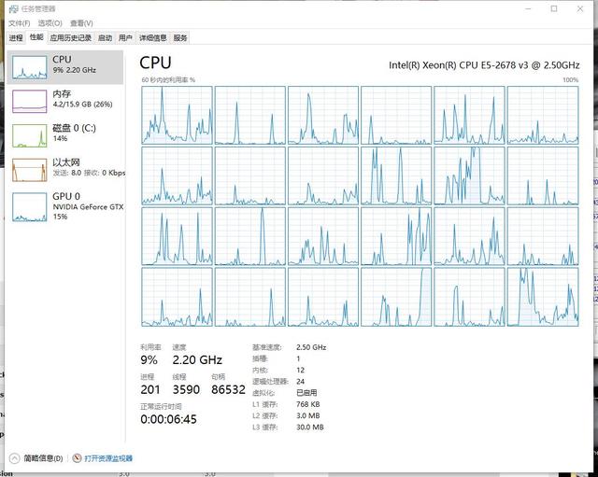
Task: Collapse view with 简略信息(D) button
Action: click(x=36, y=458)
